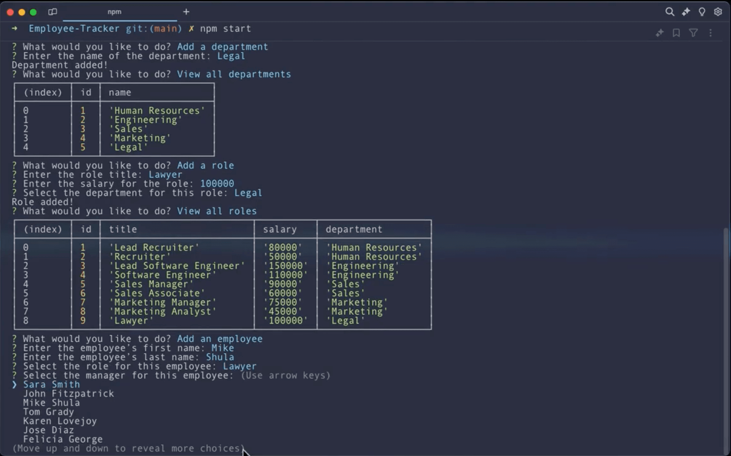Click the filter funnel icon
Viewport: 731px width, 456px height.
(x=693, y=33)
